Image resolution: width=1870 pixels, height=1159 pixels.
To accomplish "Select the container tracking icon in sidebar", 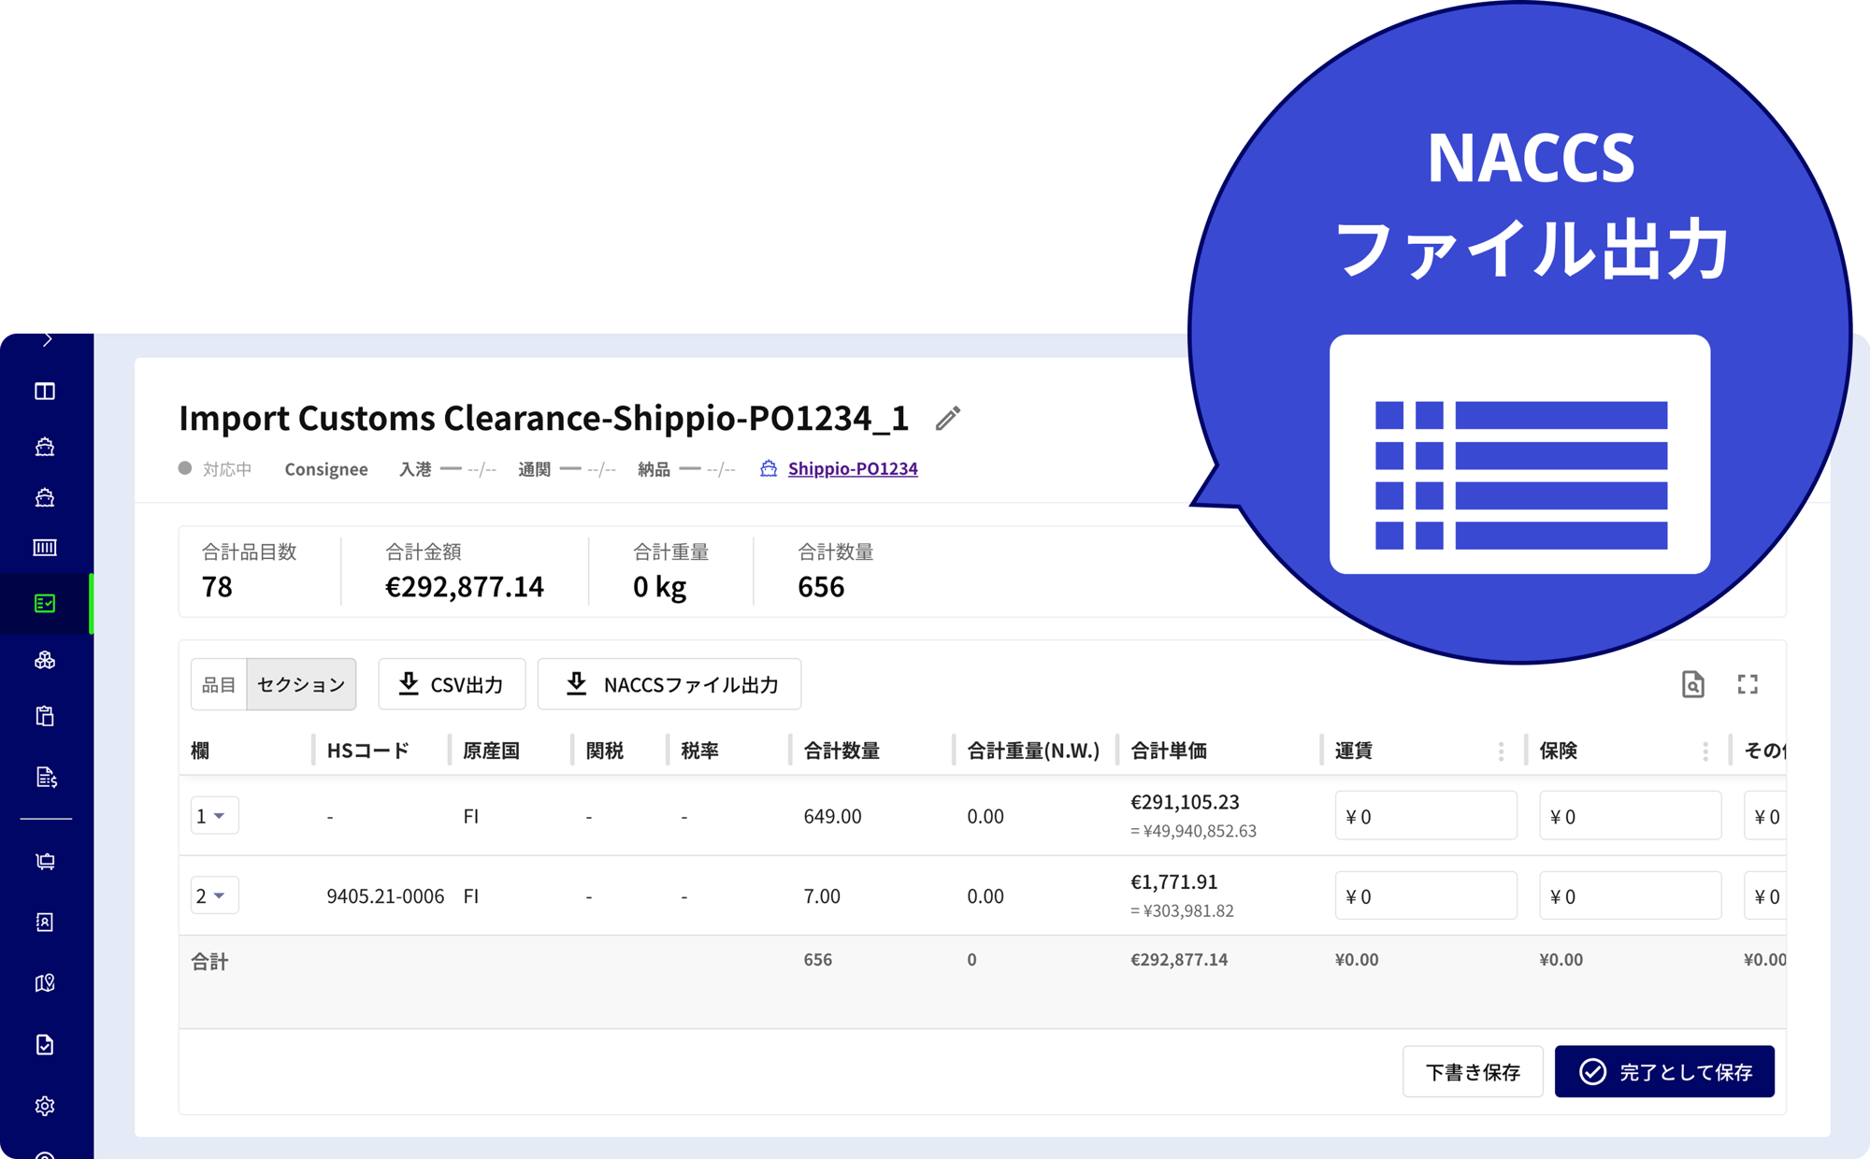I will tap(45, 548).
